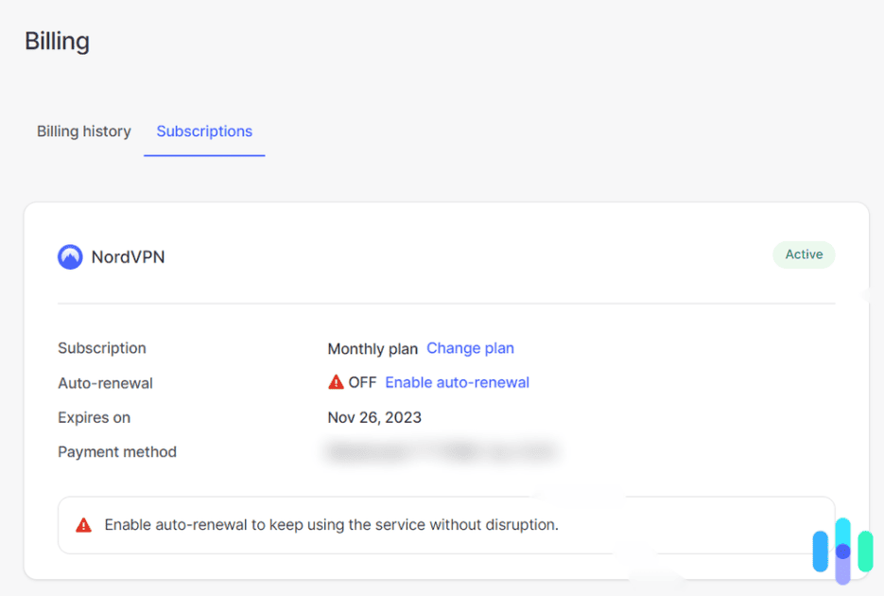
Task: Click the NordVPN circular logo icon
Action: (69, 256)
